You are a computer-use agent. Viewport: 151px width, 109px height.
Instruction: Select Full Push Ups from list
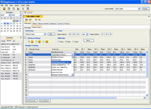pos(61,60)
